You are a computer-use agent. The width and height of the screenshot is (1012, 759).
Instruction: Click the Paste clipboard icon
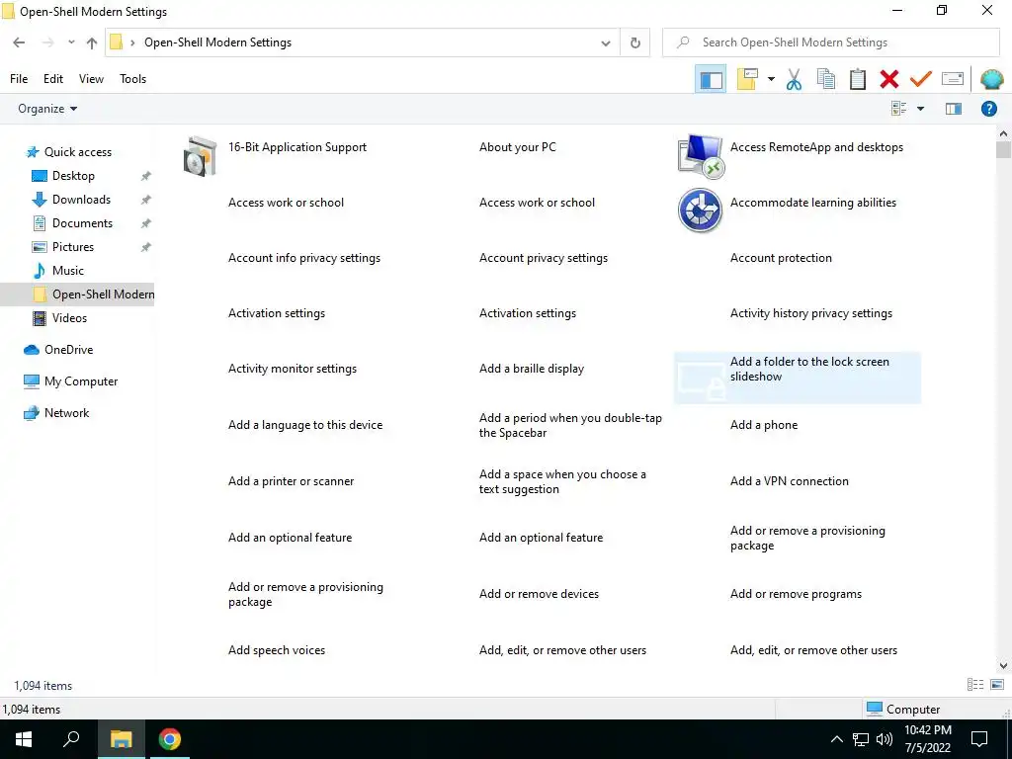pos(857,79)
